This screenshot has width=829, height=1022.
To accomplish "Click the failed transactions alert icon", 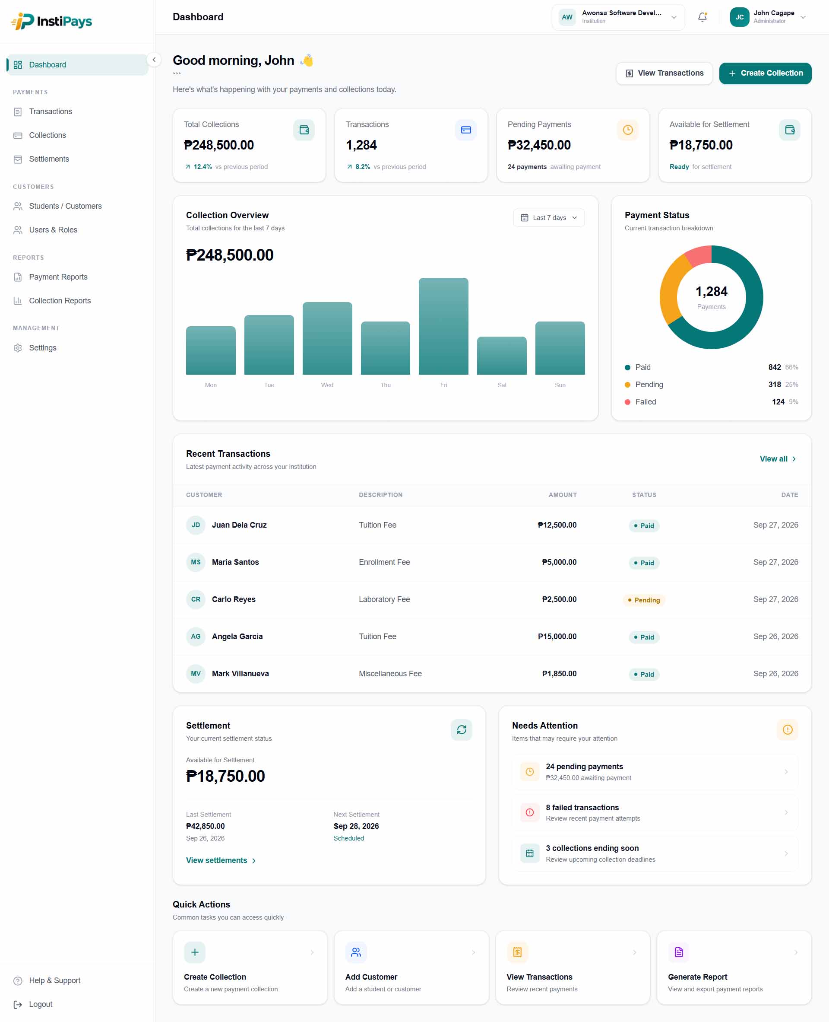I will tap(530, 812).
